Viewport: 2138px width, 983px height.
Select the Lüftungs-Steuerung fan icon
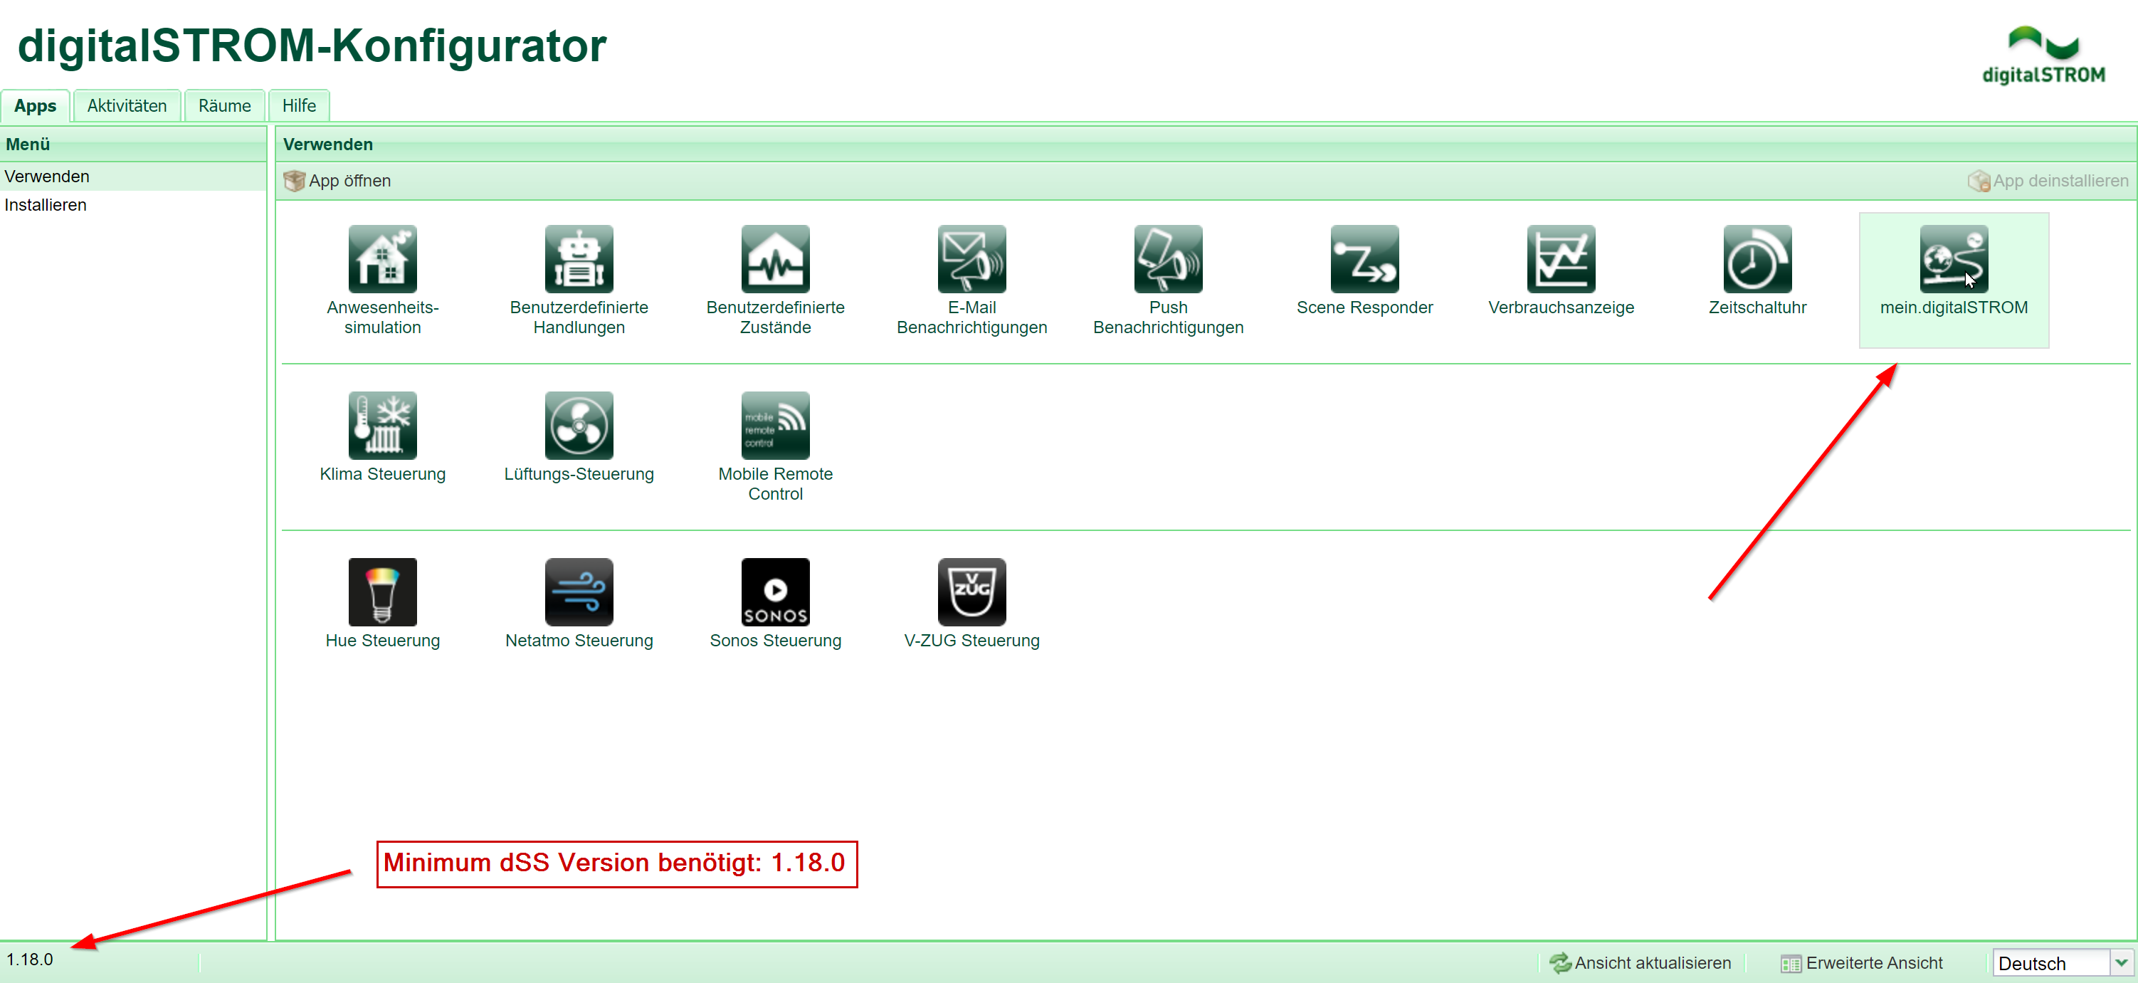pyautogui.click(x=579, y=425)
